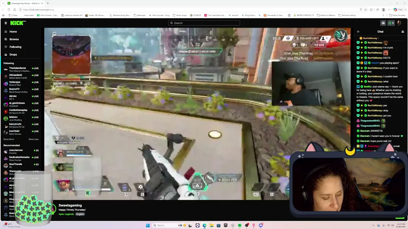
Task: Close the Sweetsgaming Stream tab
Action: point(42,3)
